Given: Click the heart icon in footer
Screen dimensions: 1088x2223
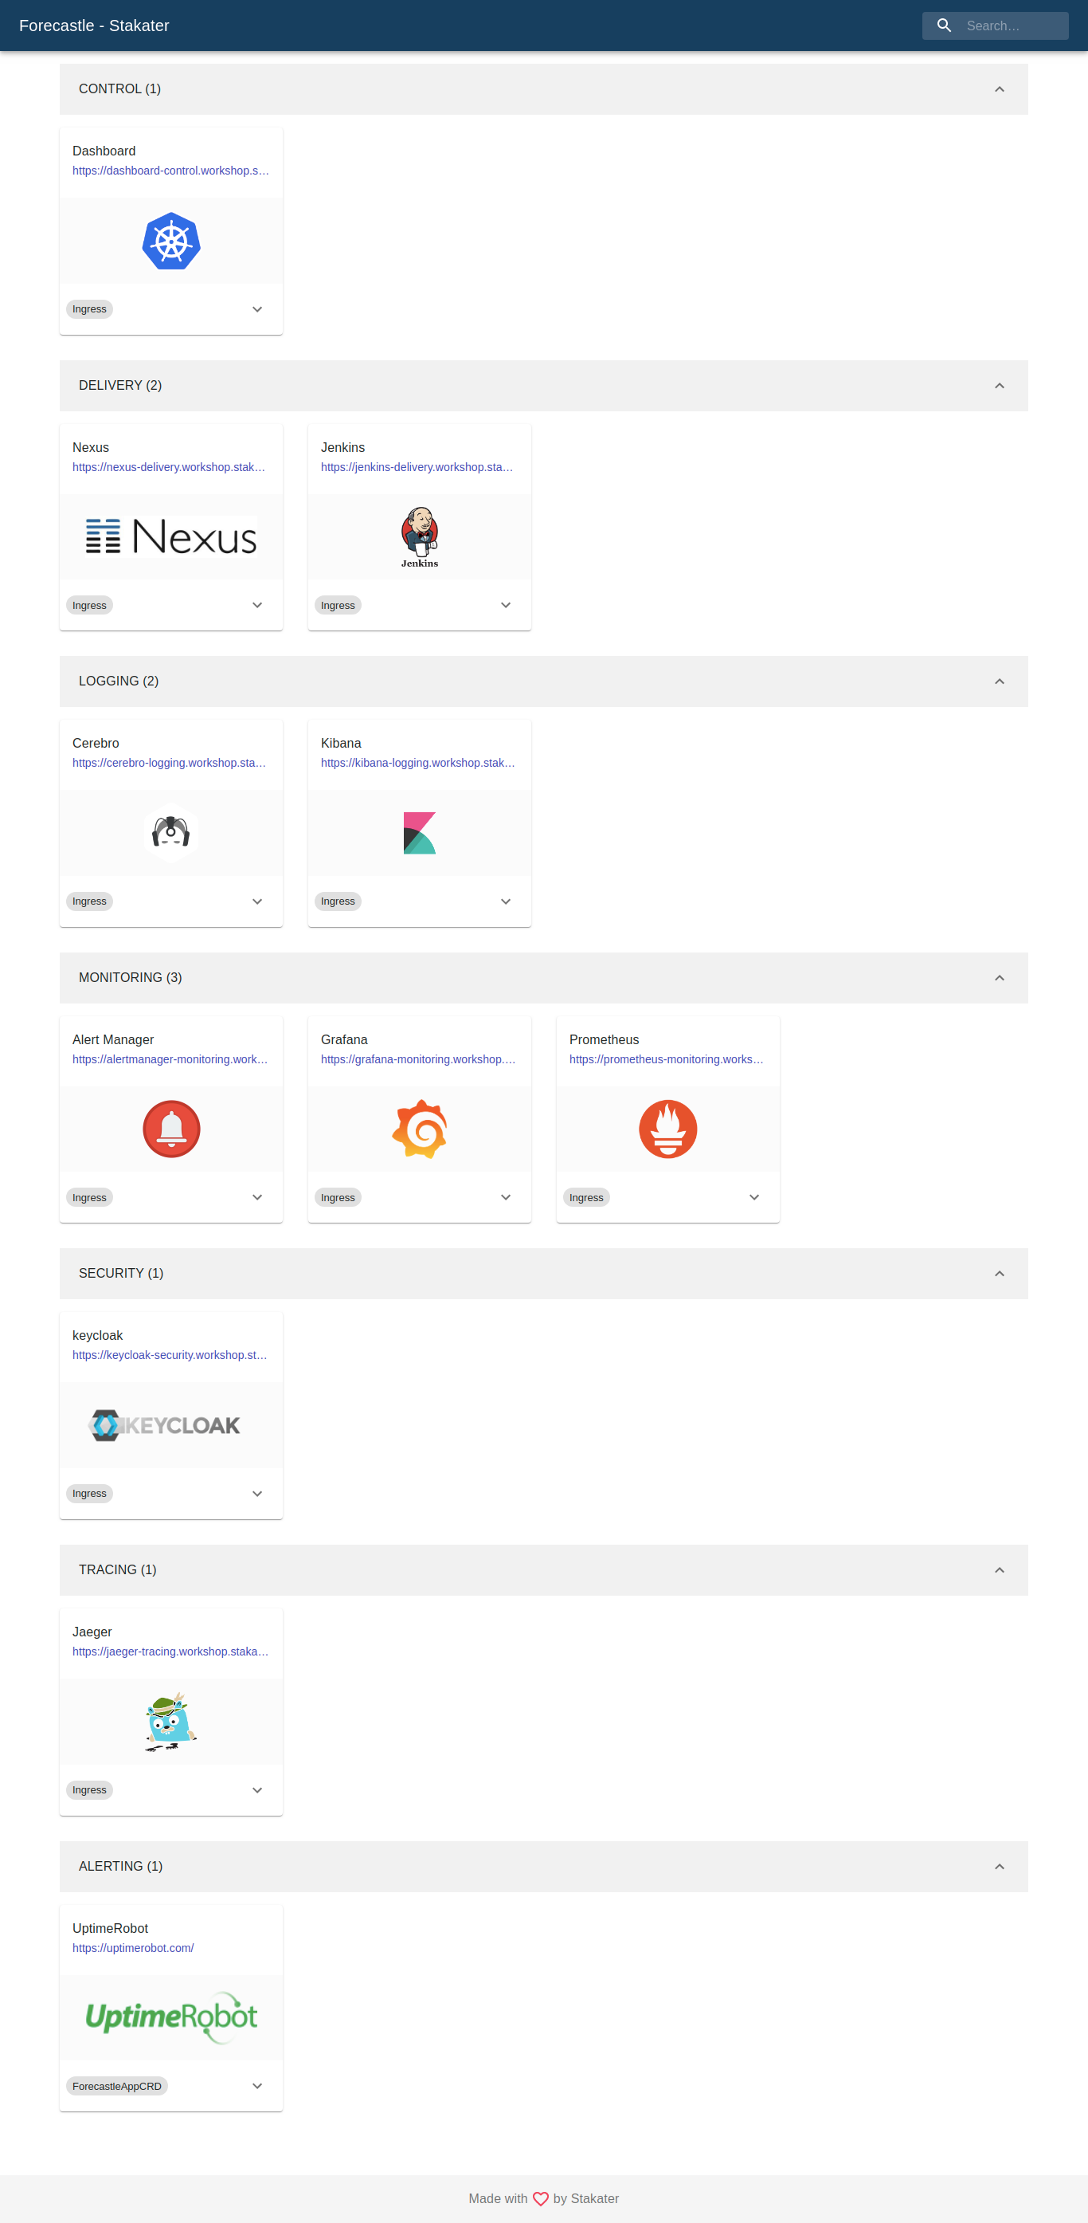Looking at the screenshot, I should 541,2198.
